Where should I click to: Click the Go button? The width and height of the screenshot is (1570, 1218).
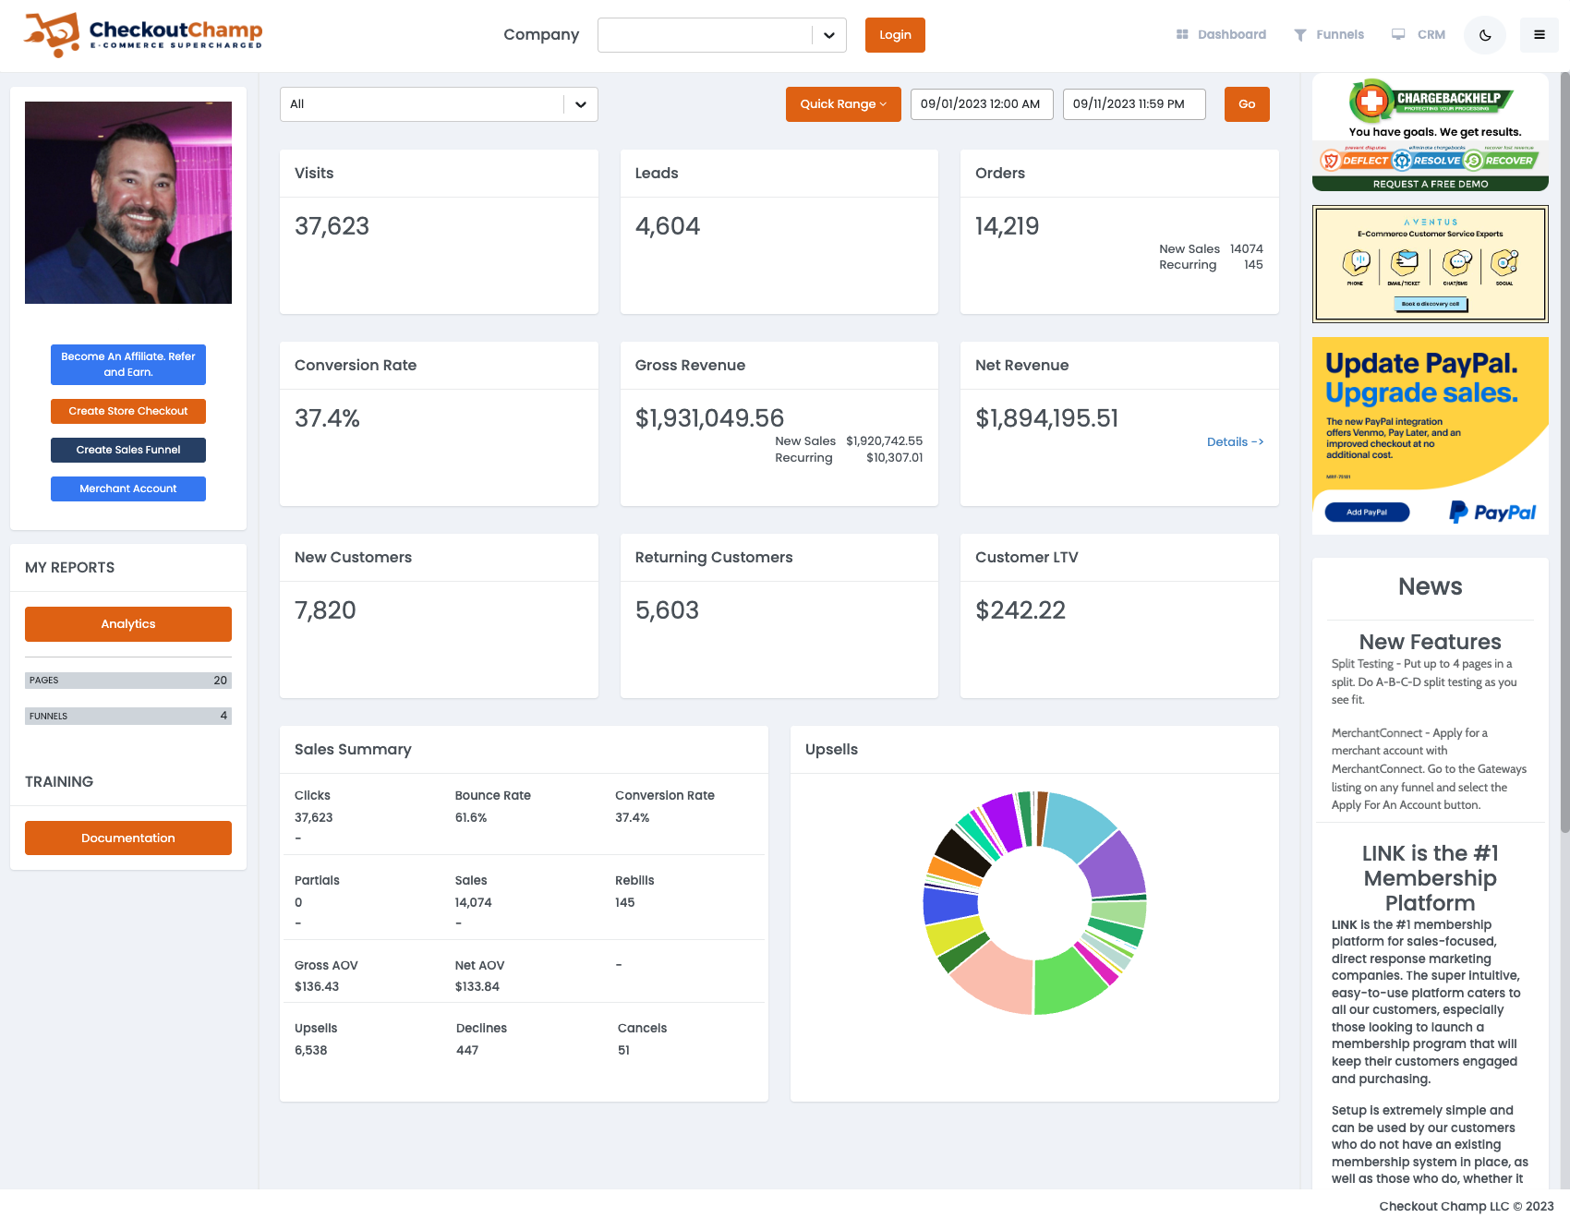pos(1247,104)
